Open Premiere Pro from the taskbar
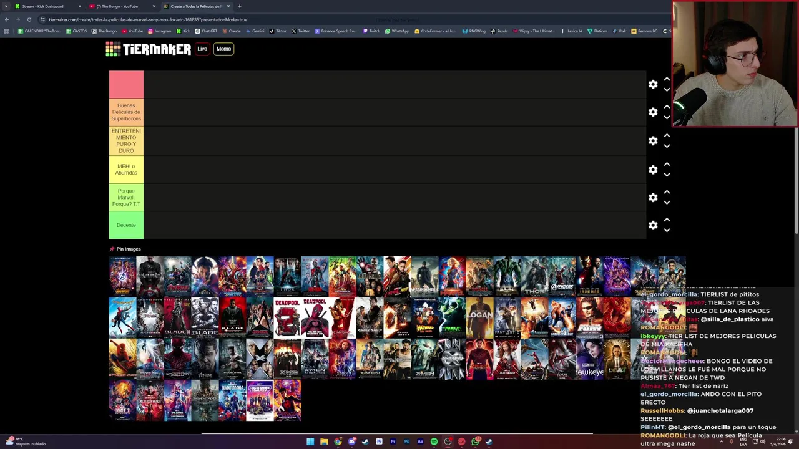The height and width of the screenshot is (449, 799). tap(393, 442)
